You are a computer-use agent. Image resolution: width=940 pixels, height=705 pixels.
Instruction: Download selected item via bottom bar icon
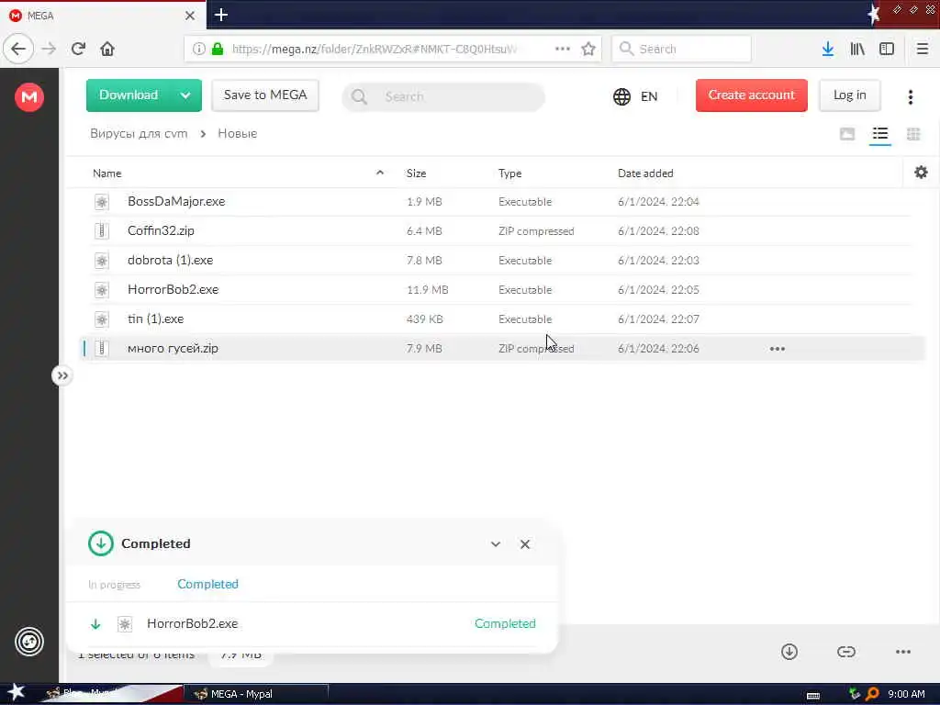789,652
